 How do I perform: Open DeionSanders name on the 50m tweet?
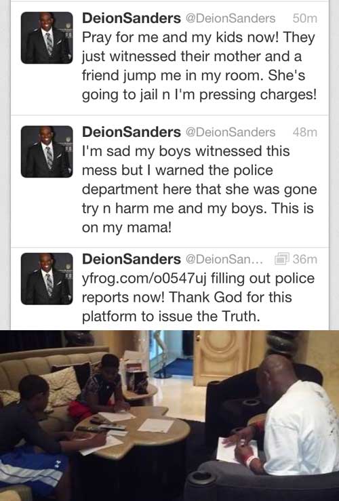[x=132, y=18]
